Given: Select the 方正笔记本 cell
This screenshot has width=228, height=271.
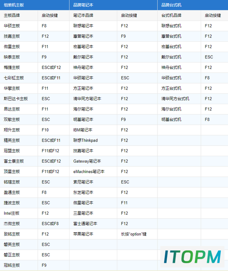Looking at the screenshot, I should 93,88.
